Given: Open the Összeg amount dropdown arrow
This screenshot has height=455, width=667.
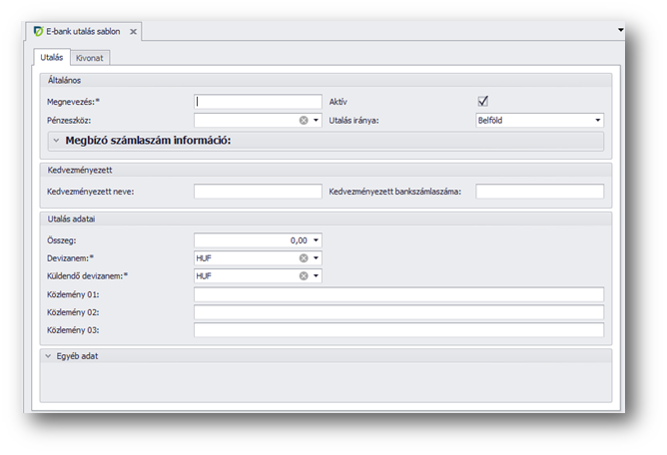Looking at the screenshot, I should (x=317, y=239).
